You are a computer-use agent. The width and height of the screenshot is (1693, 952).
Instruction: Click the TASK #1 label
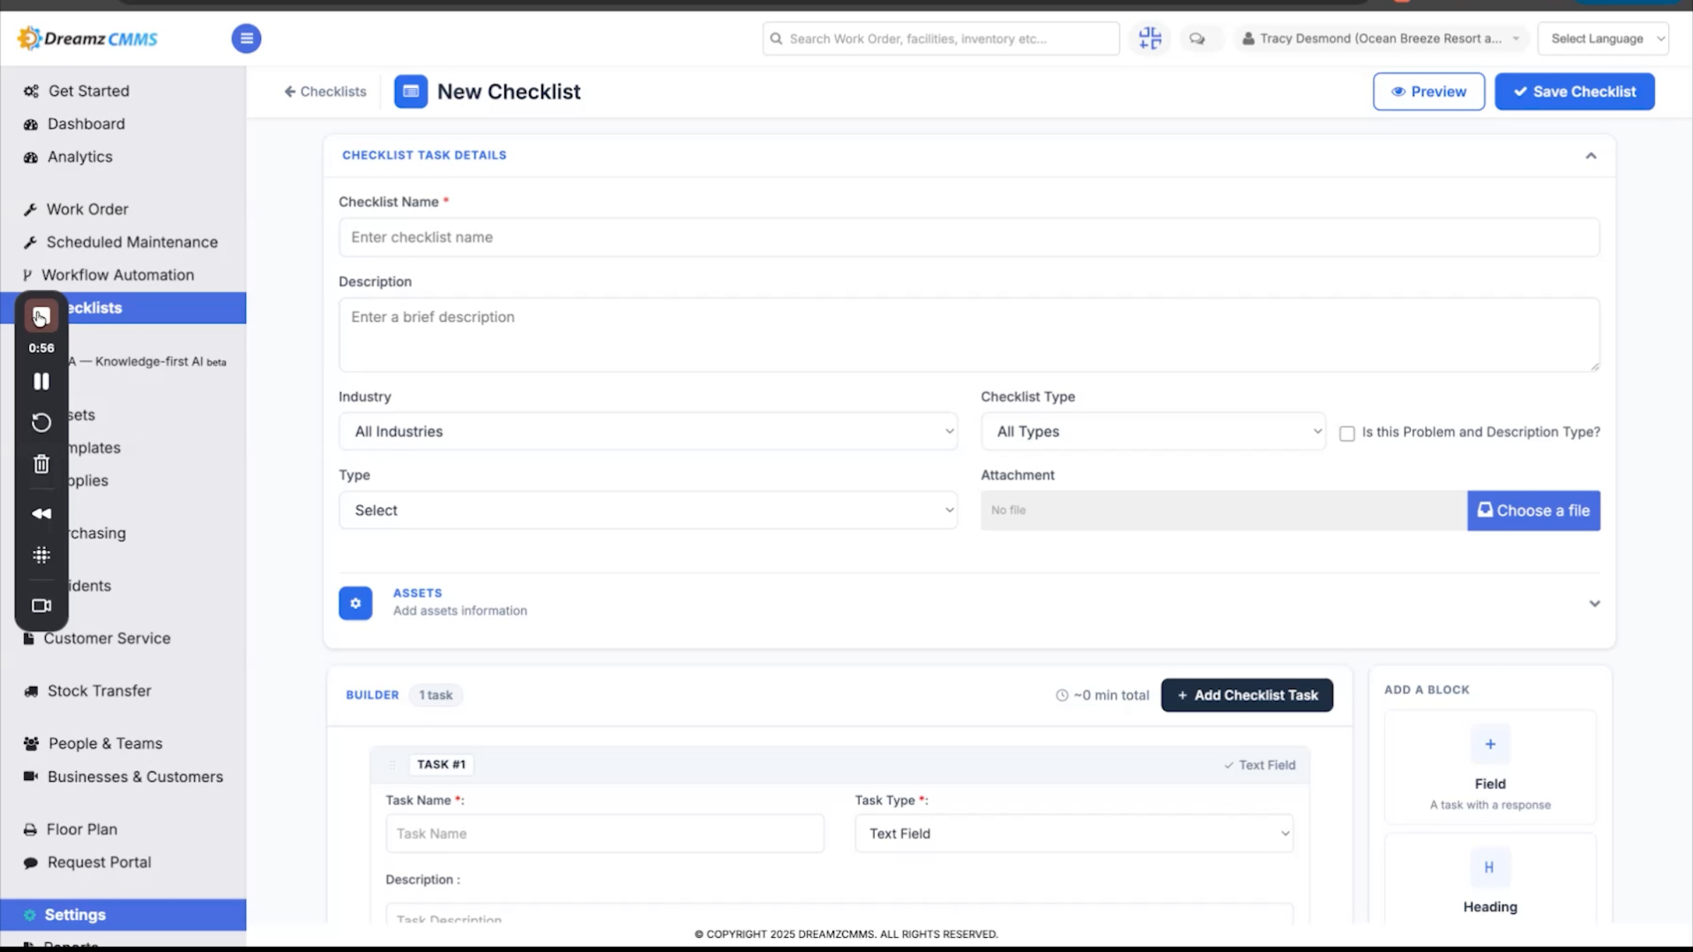[442, 765]
